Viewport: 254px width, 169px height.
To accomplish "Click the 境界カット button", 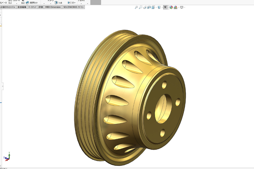I will [x=32, y=3].
